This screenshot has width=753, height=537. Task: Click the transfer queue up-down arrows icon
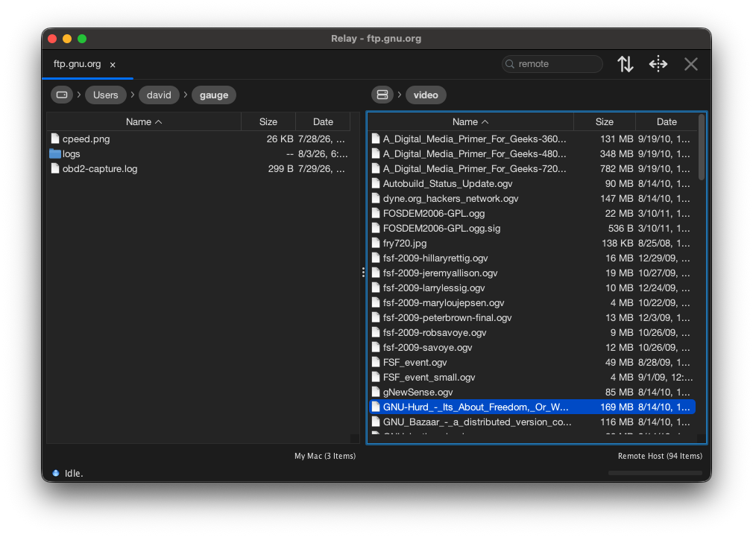click(625, 64)
